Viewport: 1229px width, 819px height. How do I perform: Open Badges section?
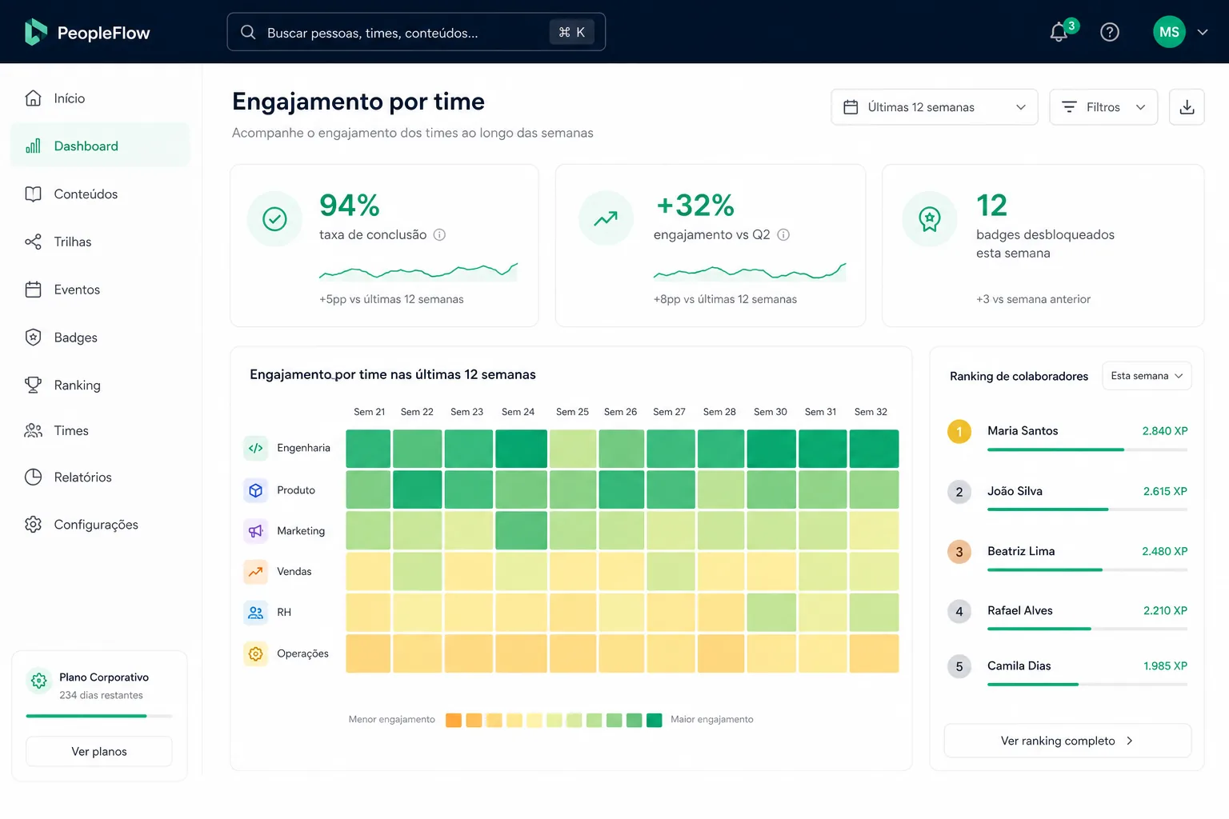pyautogui.click(x=100, y=338)
